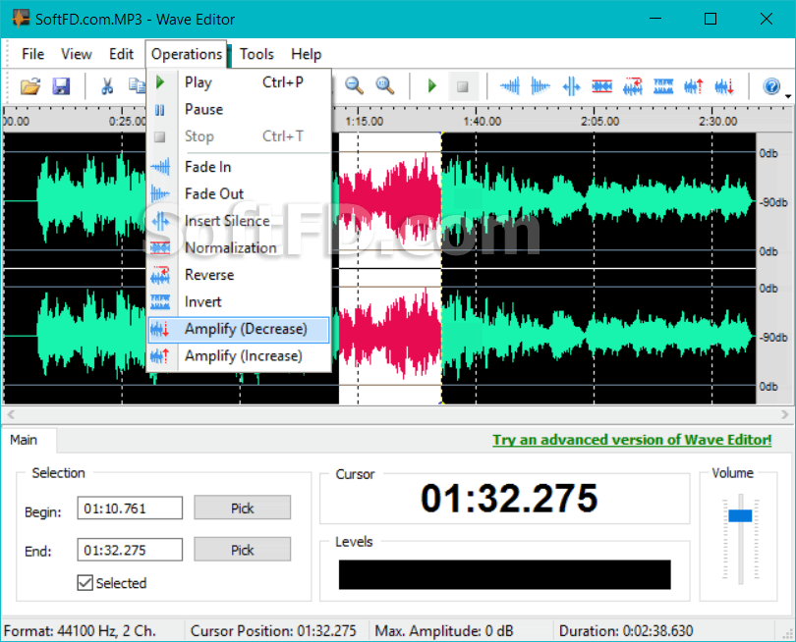Viewport: 796px width, 642px height.
Task: Open the toolbar overflow arrow after Help icon
Action: click(x=788, y=96)
